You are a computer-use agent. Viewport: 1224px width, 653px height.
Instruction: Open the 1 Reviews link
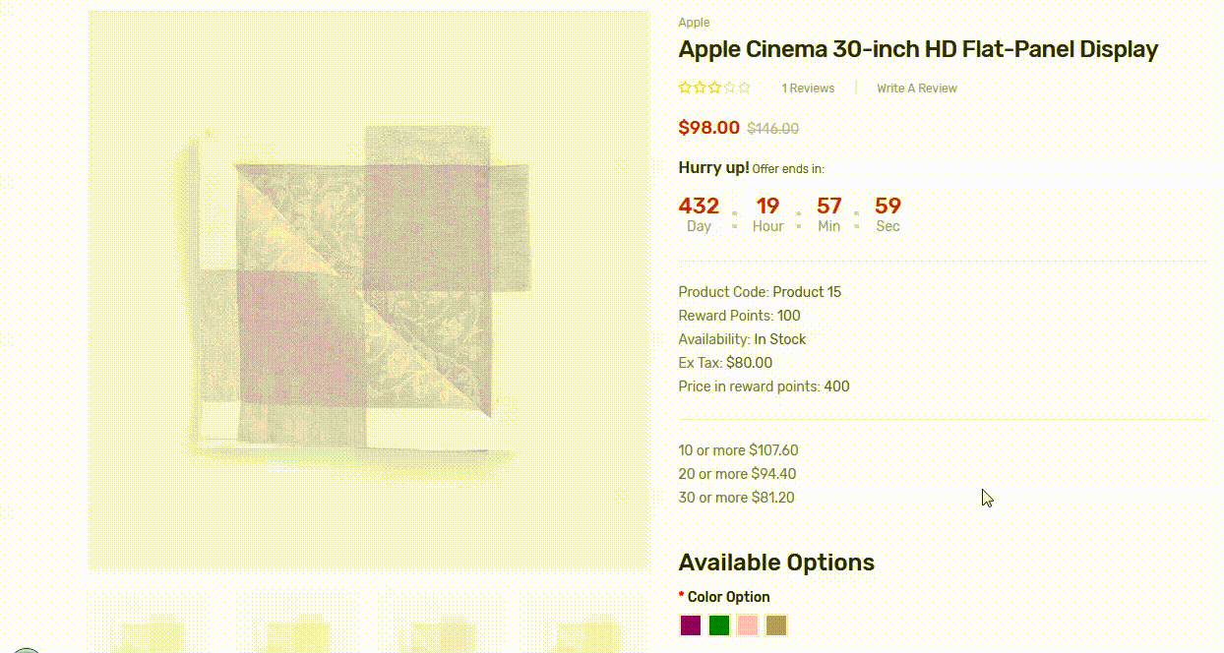coord(808,89)
